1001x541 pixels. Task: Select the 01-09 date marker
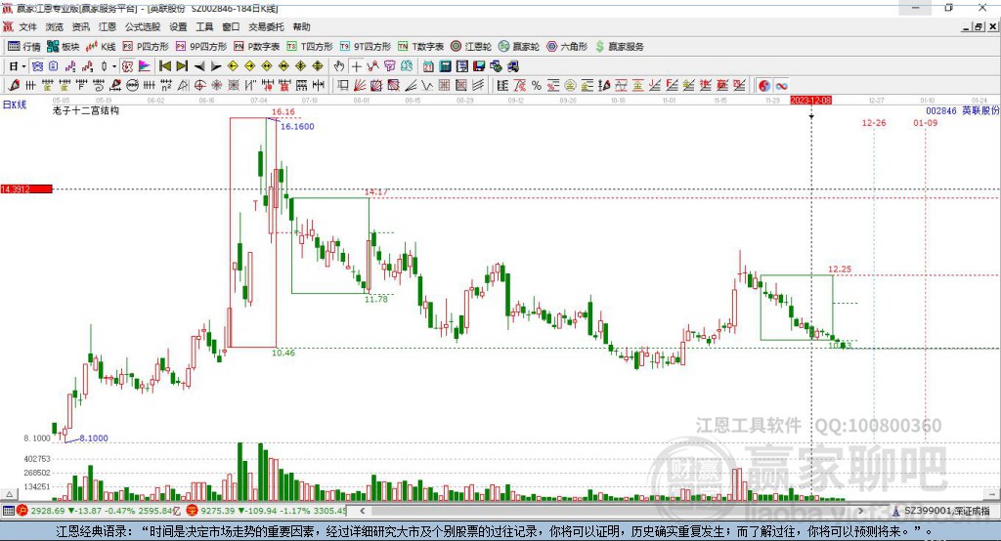[925, 122]
